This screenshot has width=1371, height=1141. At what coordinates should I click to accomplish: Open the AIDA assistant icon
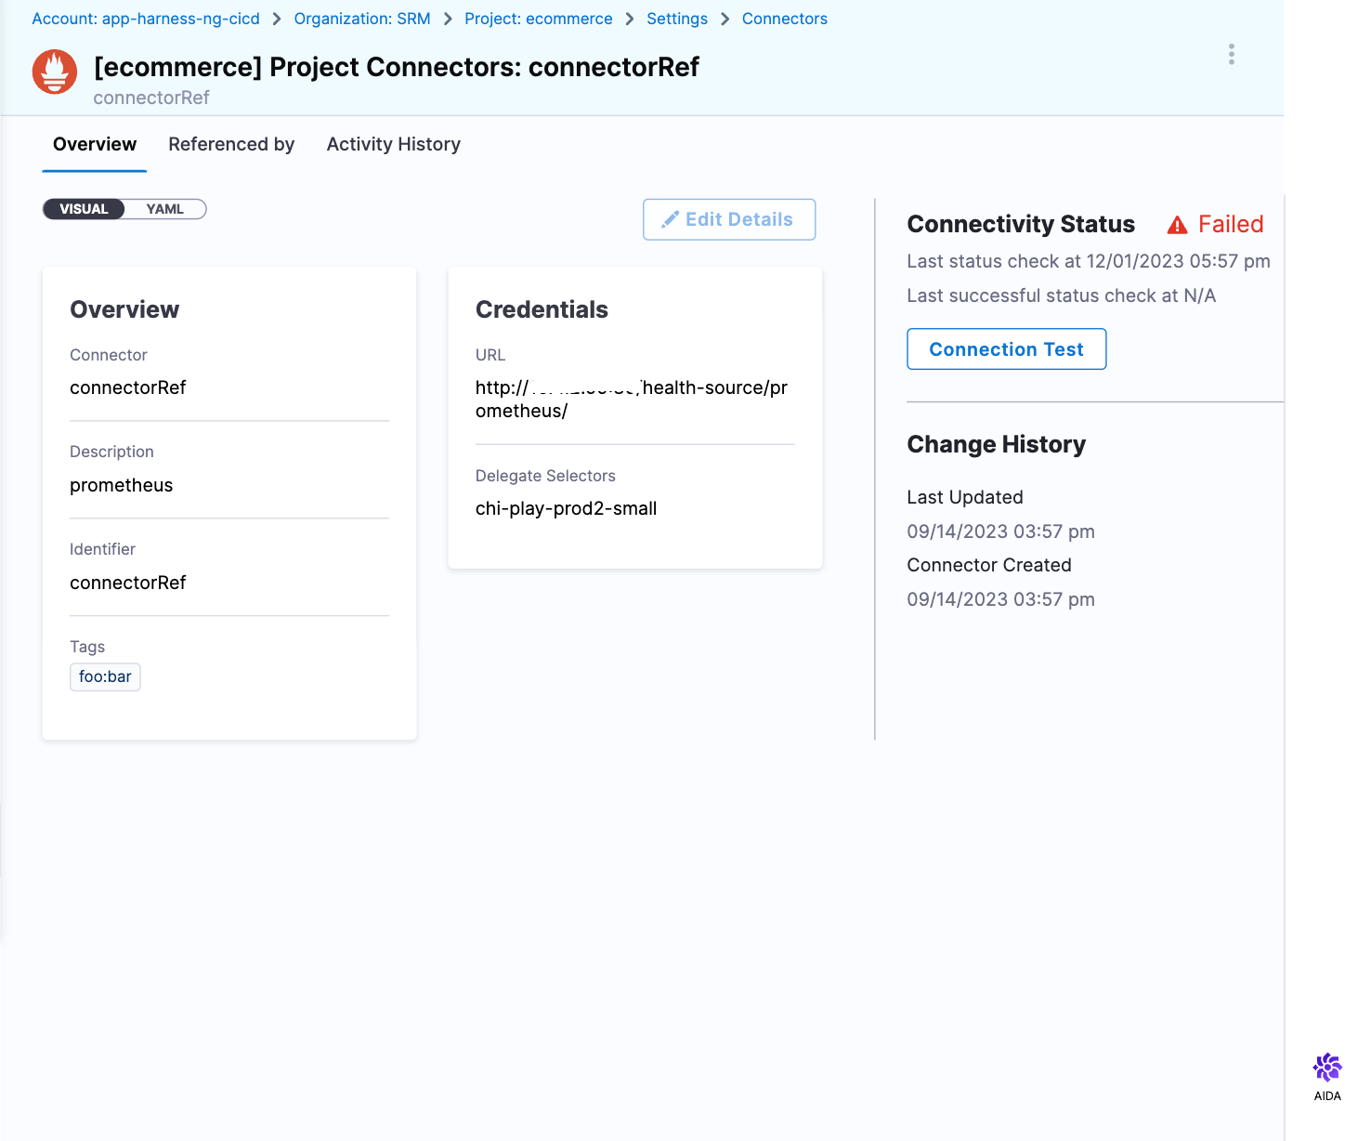click(x=1326, y=1069)
